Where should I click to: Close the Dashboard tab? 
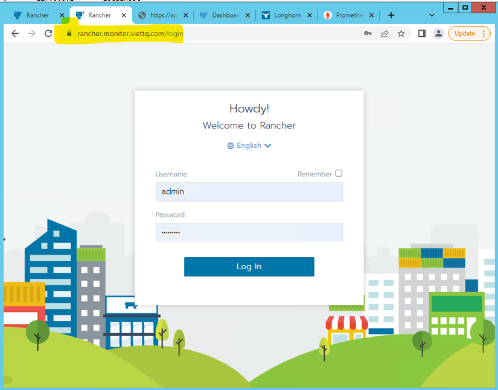[x=247, y=15]
